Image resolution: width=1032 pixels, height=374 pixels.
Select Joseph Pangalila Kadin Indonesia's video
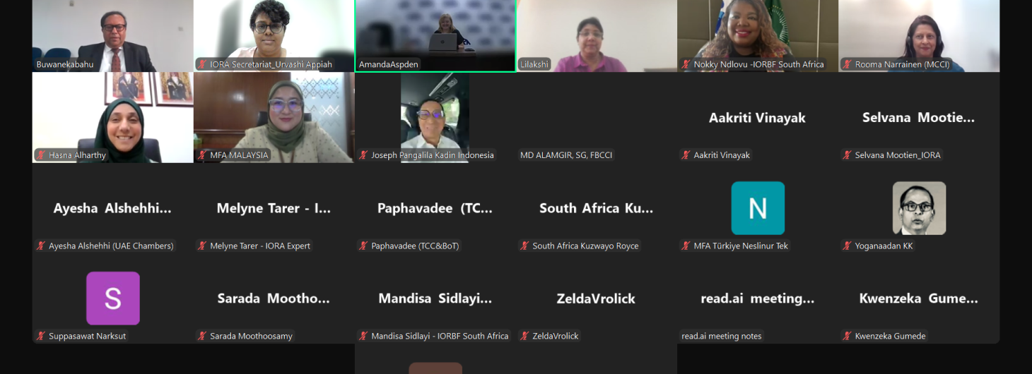[x=435, y=118]
